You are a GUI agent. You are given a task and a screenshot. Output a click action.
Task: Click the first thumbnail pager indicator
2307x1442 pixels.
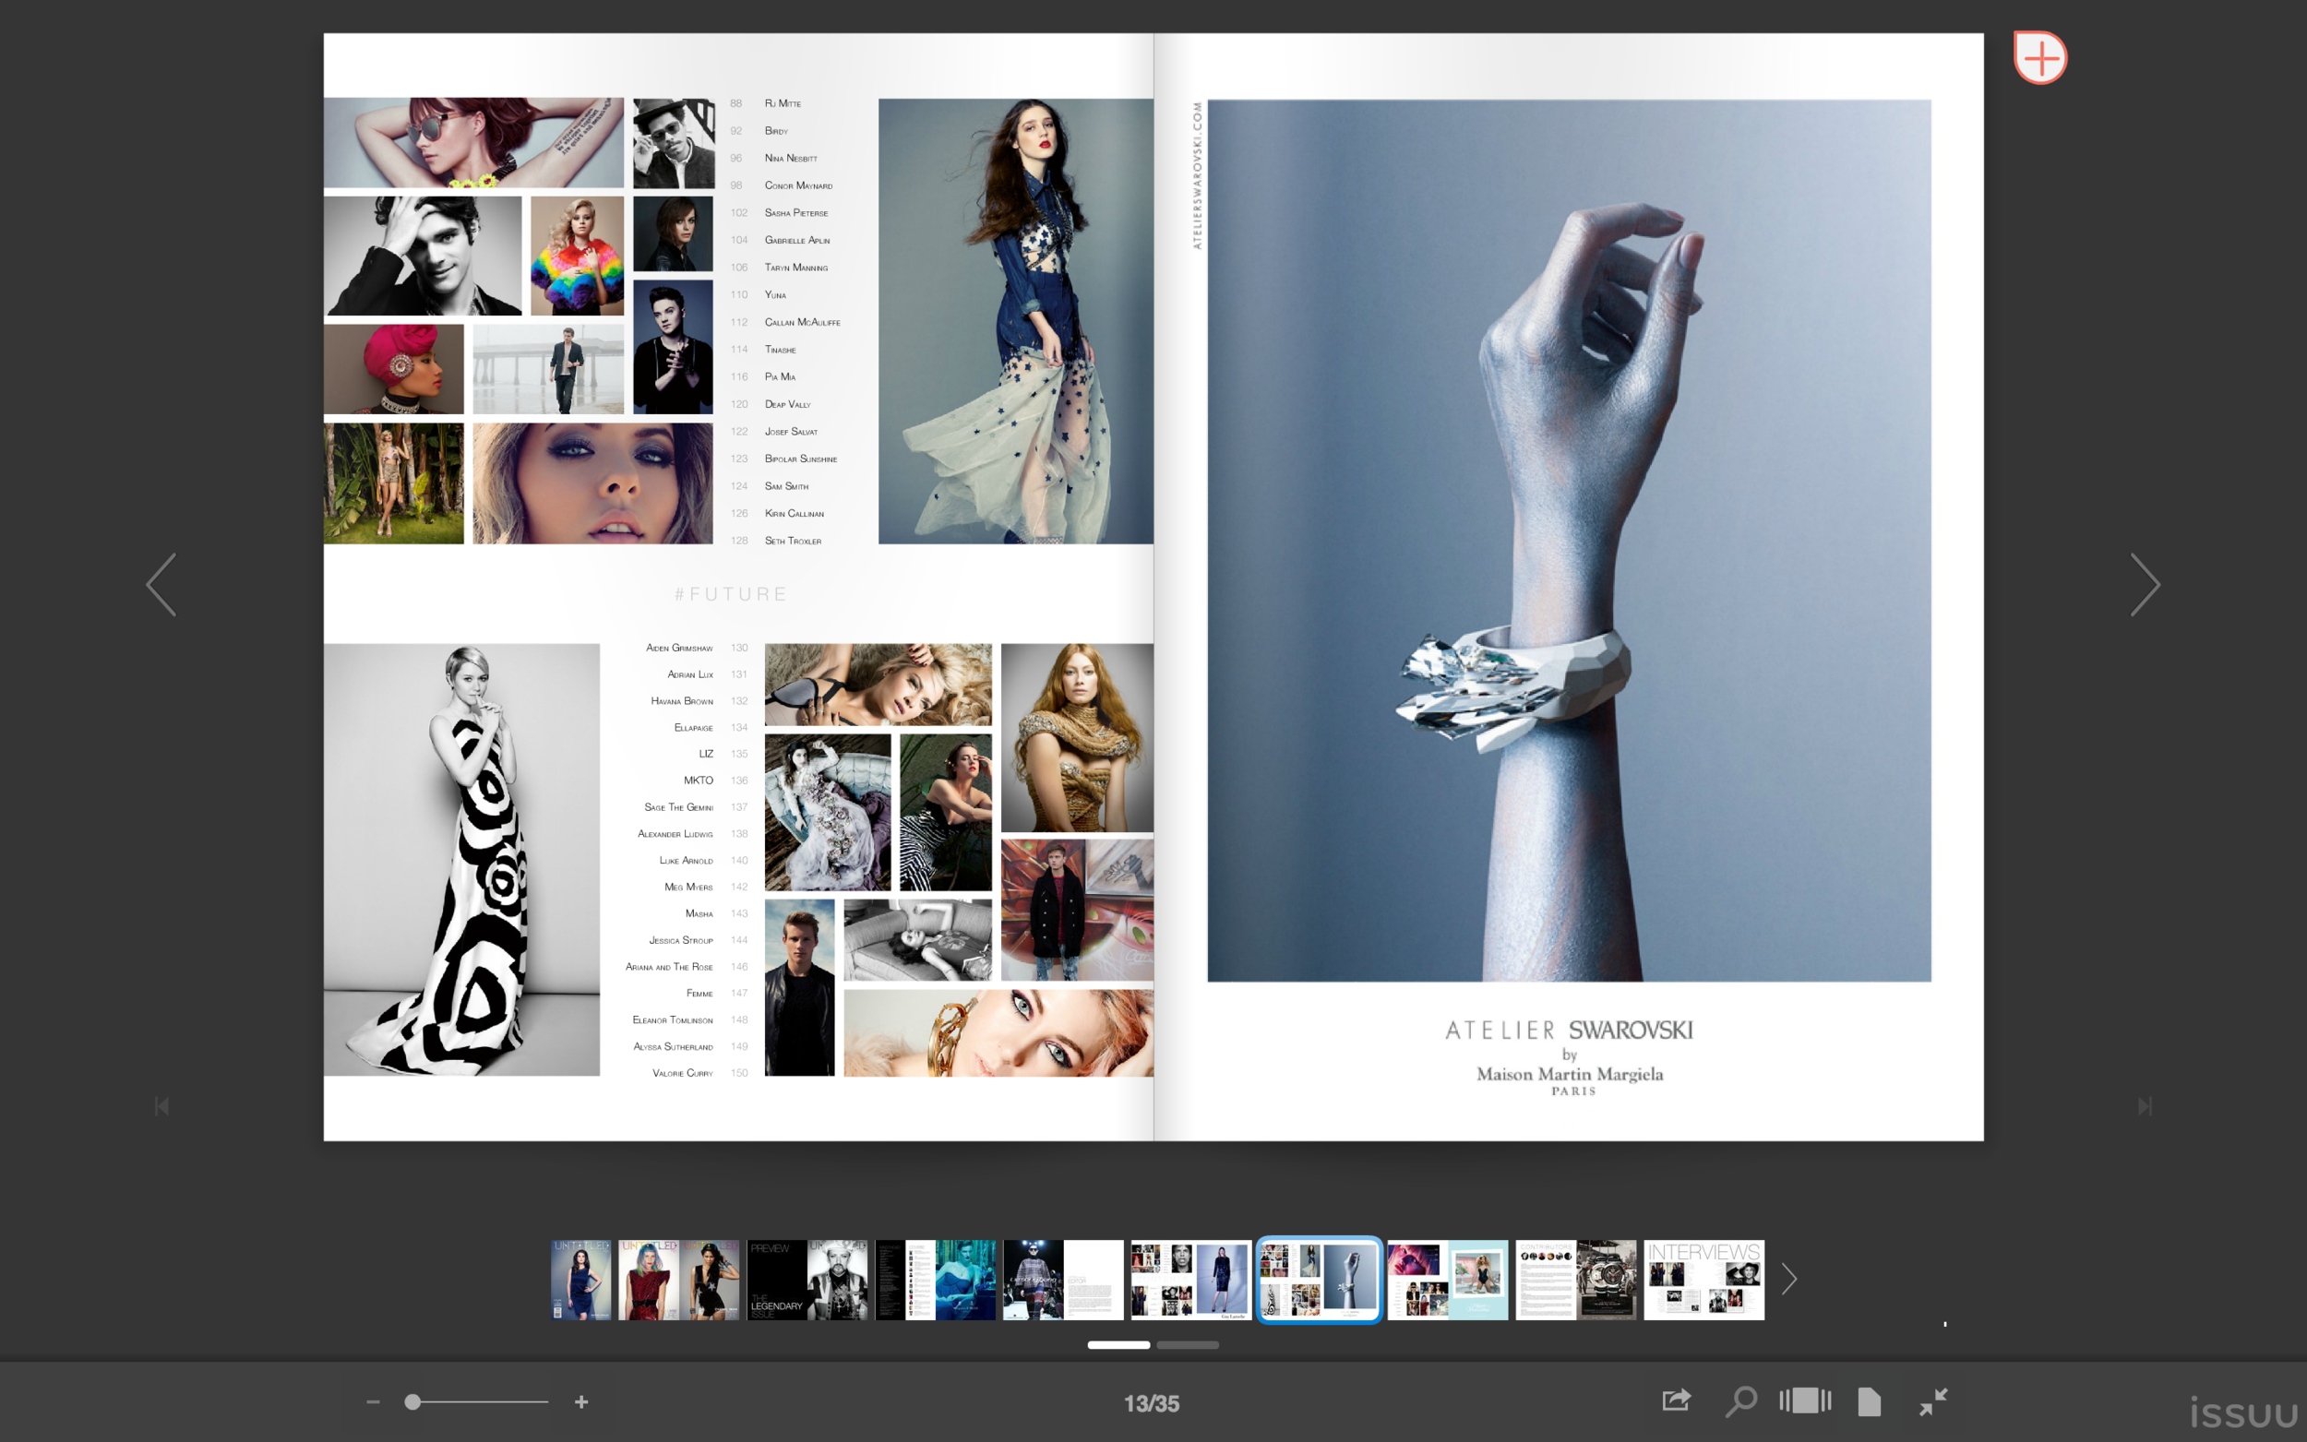1118,1345
